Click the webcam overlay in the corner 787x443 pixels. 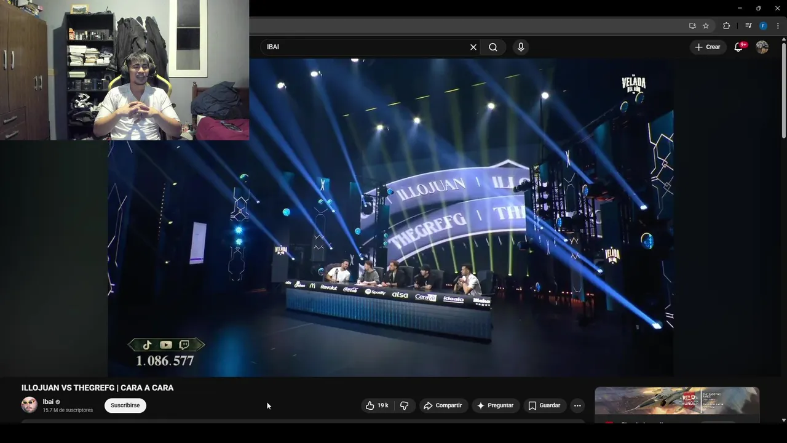pyautogui.click(x=124, y=70)
